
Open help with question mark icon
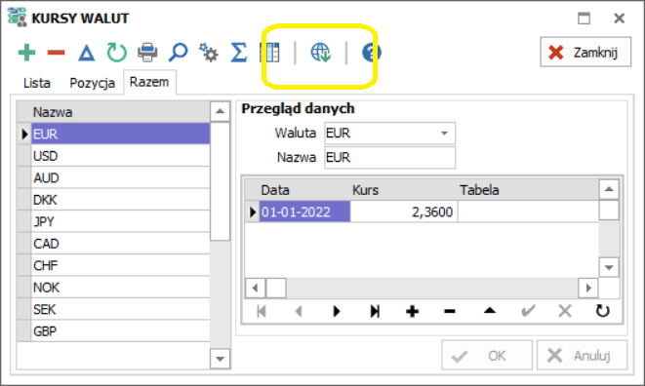371,53
